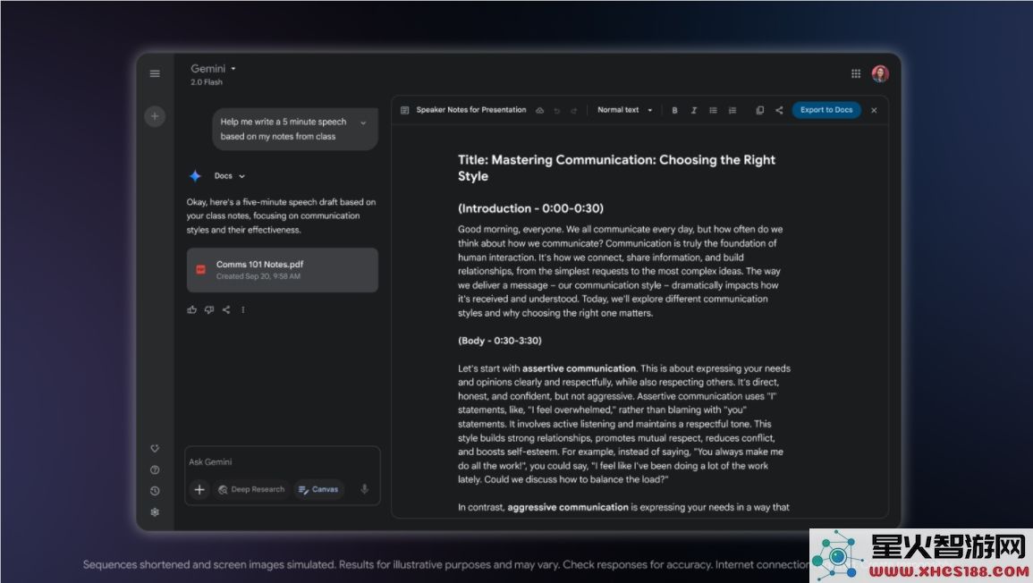Click the Ask Gemini input field
1033x583 pixels.
click(282, 461)
